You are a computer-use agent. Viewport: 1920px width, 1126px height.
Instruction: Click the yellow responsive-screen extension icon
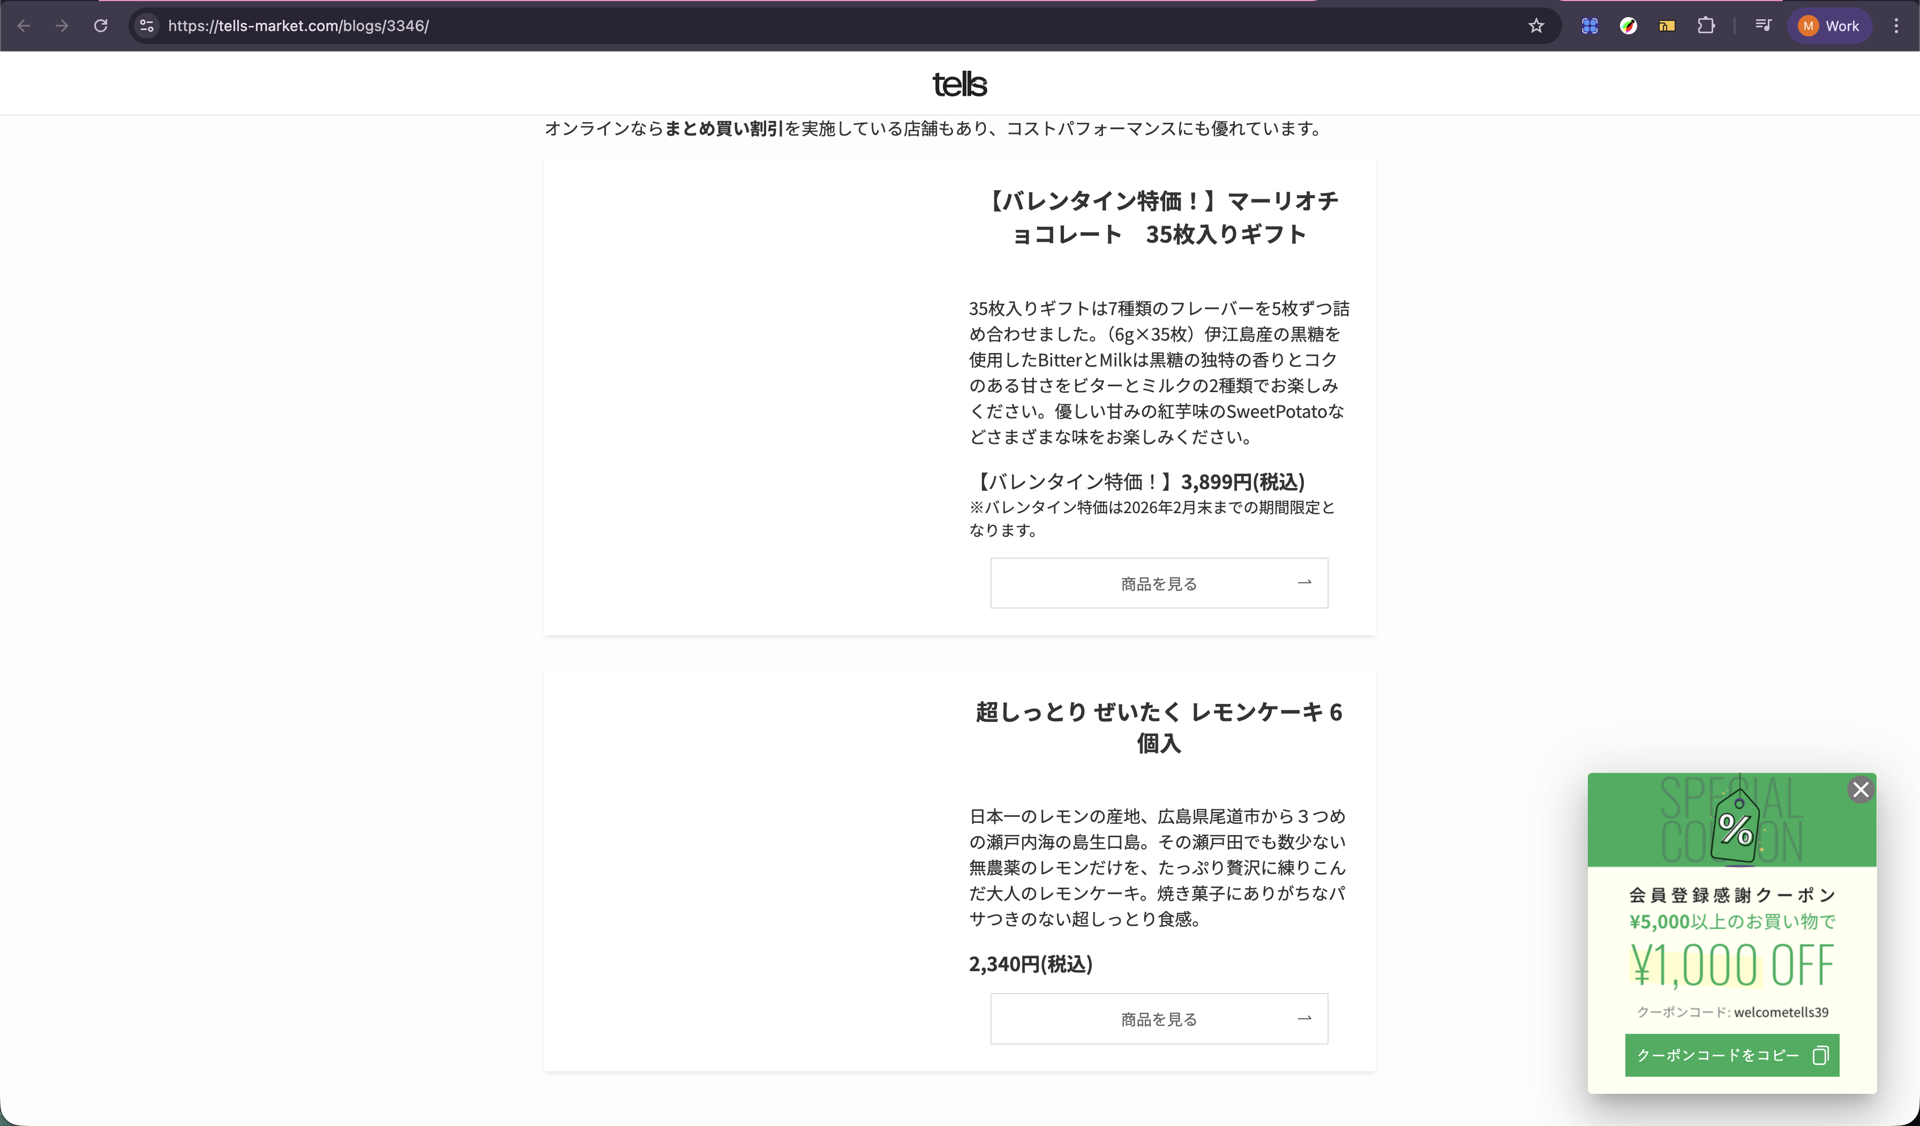click(x=1667, y=26)
